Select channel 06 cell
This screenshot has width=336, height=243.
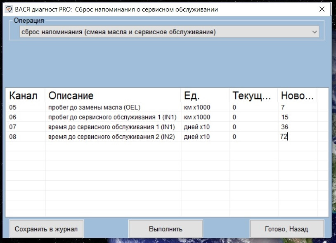tap(13, 117)
